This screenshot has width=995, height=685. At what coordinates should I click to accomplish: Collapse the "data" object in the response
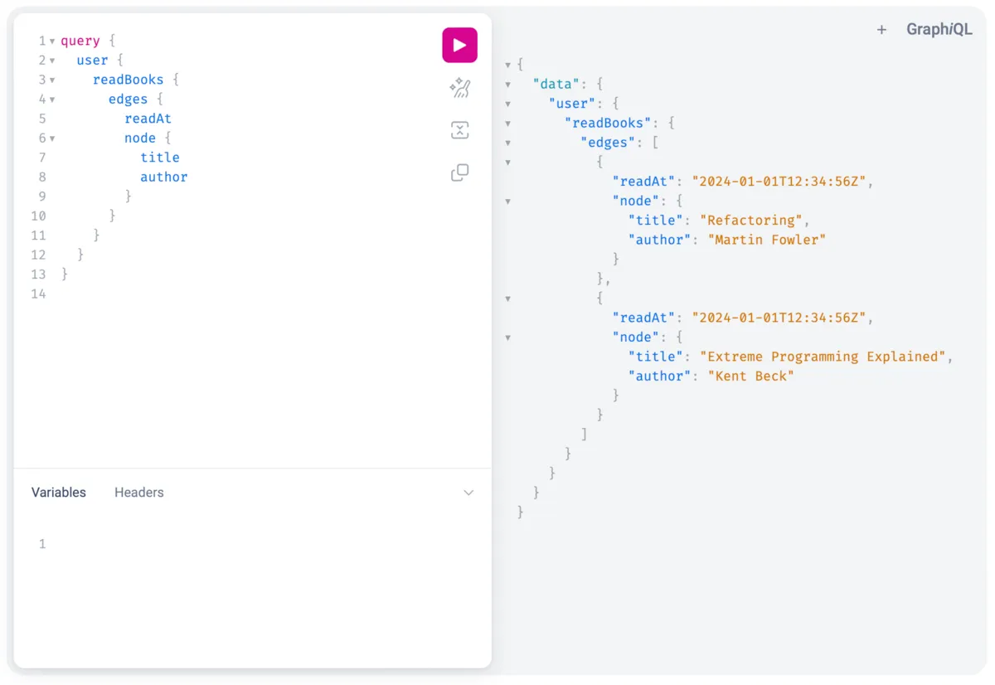(507, 84)
